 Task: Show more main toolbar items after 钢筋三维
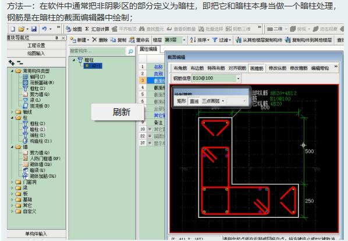(x=260, y=27)
